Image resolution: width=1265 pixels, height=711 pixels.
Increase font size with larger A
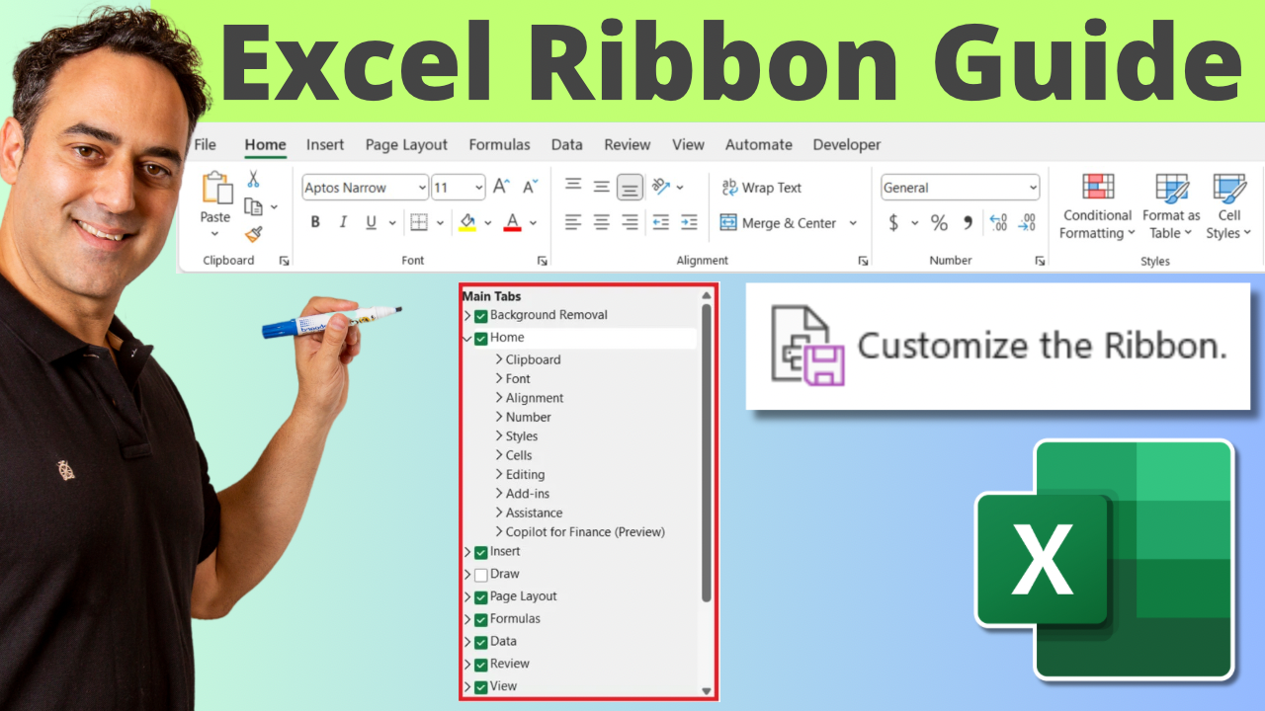pos(501,187)
